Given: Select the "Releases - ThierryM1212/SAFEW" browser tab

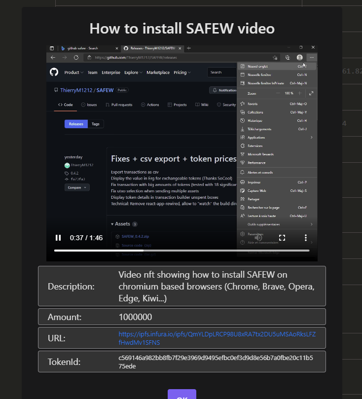Looking at the screenshot, I should point(152,48).
